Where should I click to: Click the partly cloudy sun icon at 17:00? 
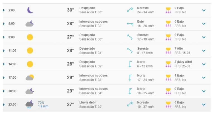tap(30, 77)
